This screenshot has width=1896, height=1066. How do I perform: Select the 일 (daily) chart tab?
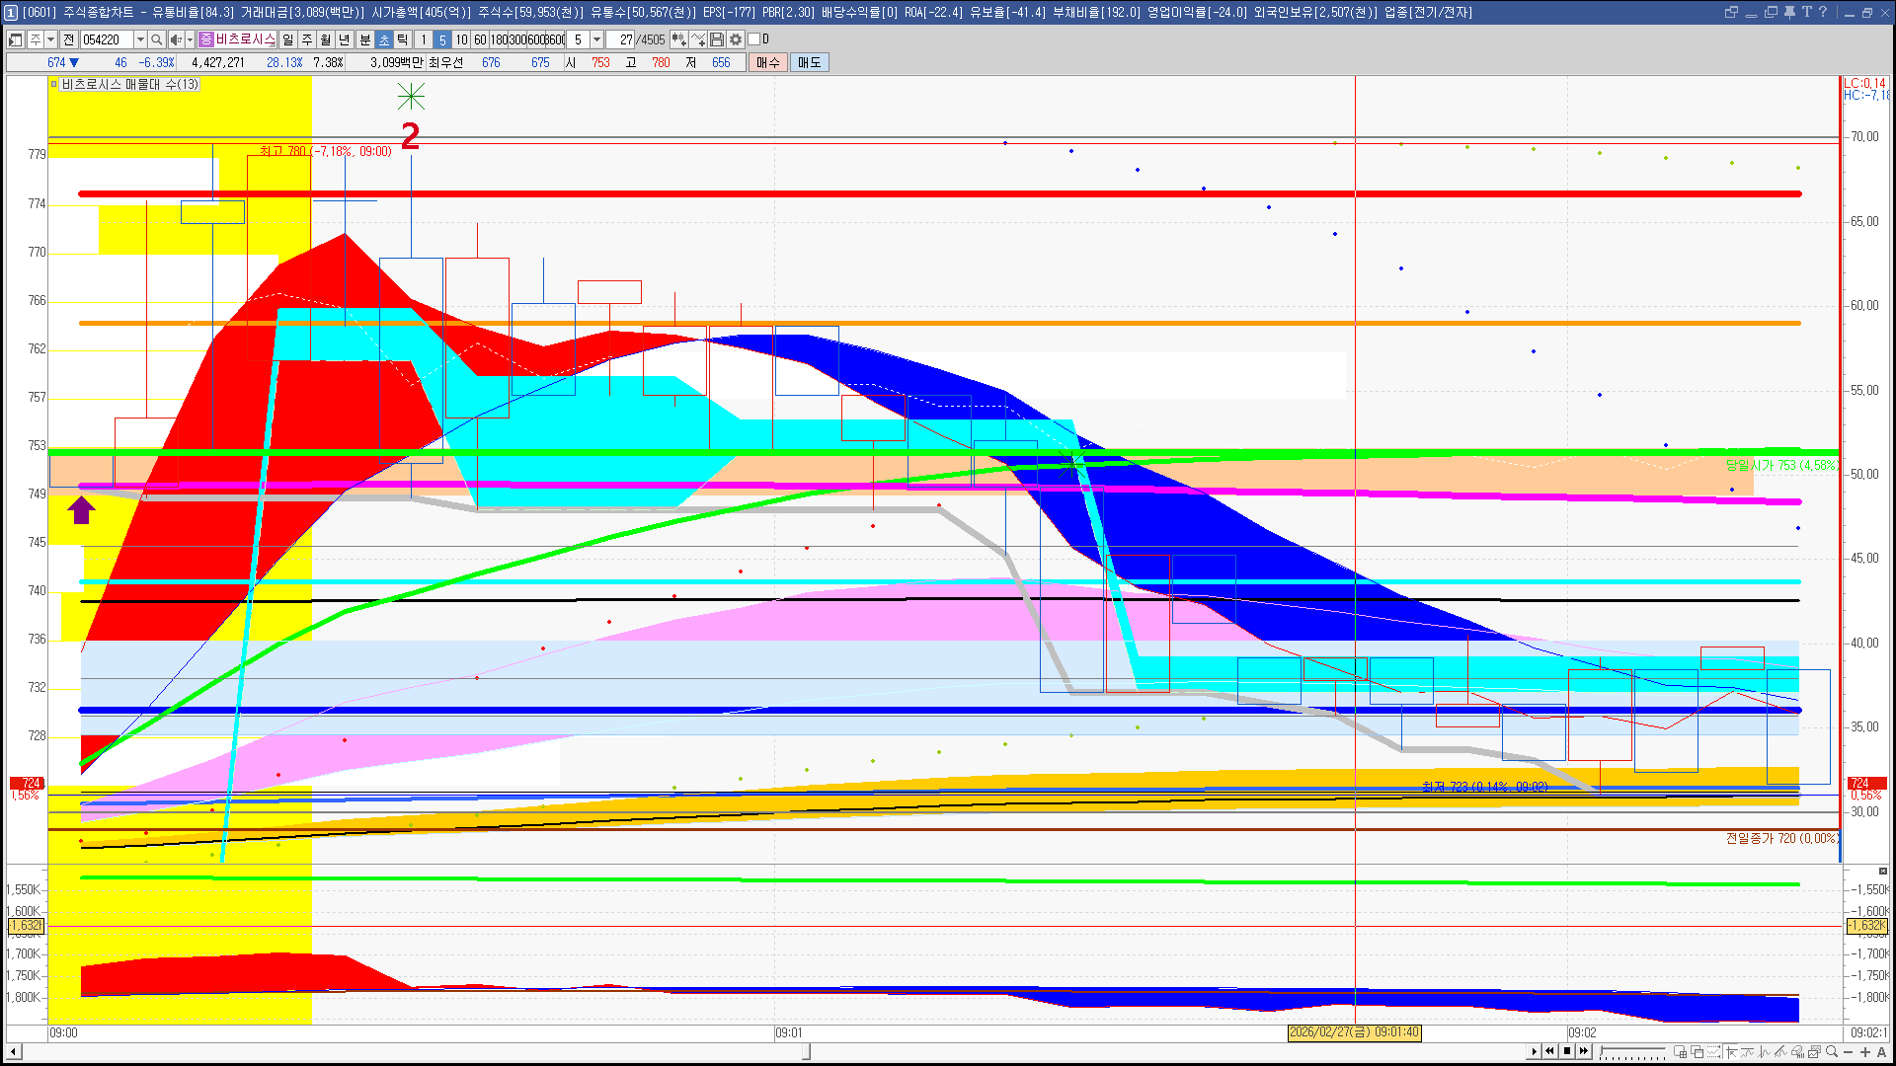pos(287,39)
